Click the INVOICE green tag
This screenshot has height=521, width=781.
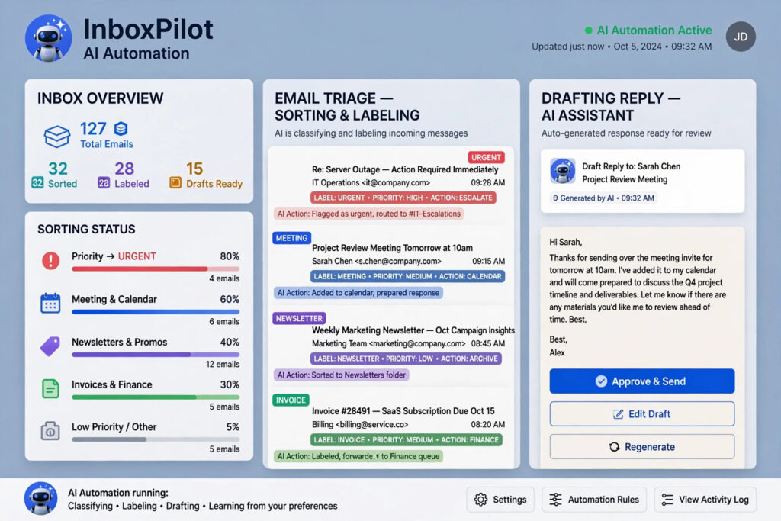coord(291,400)
